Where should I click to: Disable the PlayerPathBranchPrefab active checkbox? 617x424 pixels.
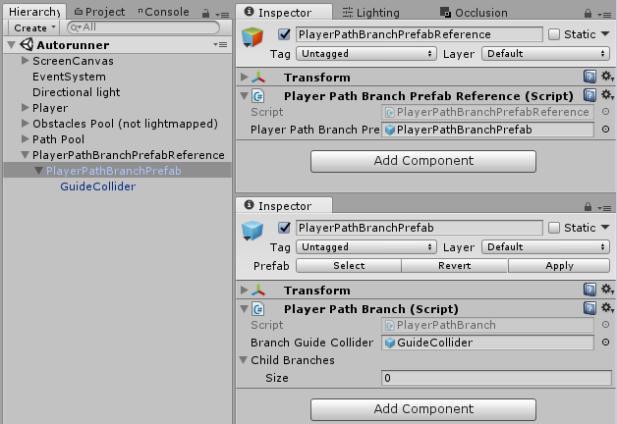tap(284, 228)
